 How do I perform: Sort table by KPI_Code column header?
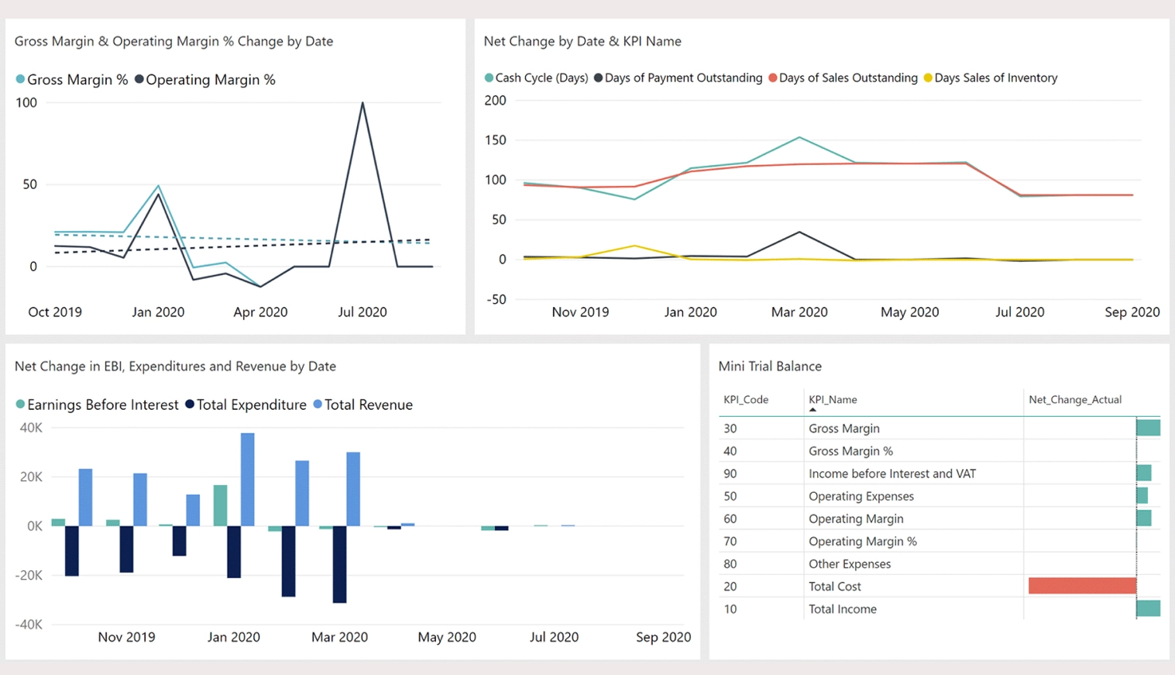click(x=746, y=400)
